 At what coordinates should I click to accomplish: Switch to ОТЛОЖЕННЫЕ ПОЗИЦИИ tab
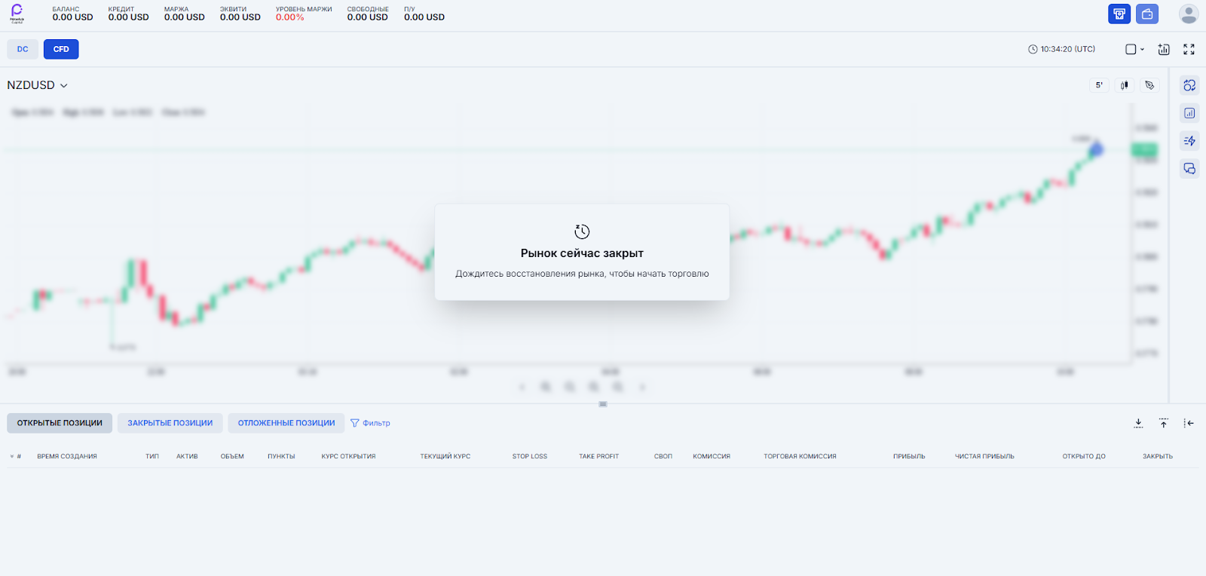286,423
